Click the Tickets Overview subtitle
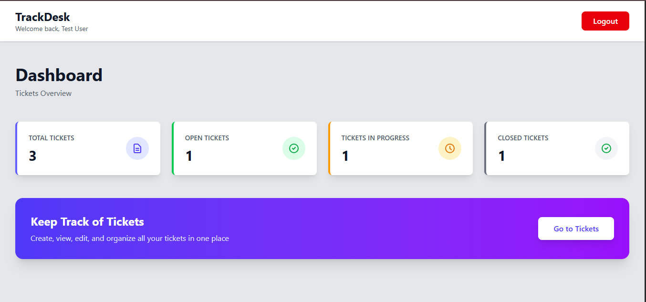The width and height of the screenshot is (646, 302). point(43,94)
